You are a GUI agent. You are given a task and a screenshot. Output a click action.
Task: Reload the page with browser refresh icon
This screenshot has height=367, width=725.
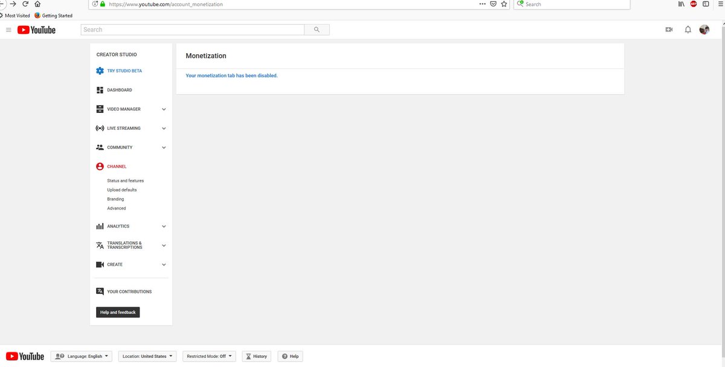tap(25, 4)
